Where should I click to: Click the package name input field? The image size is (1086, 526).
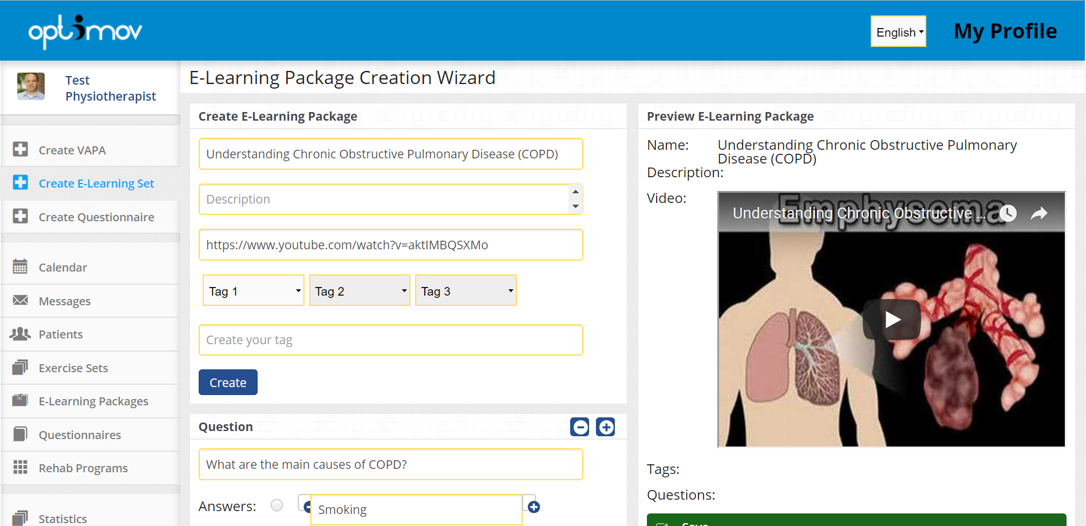391,154
